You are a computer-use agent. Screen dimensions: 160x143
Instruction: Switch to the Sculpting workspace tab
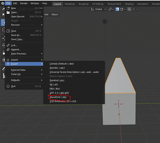(x=83, y=4)
